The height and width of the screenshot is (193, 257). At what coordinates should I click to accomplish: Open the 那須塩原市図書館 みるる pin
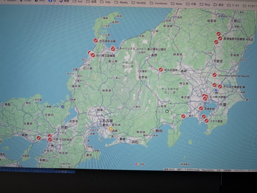[220, 38]
